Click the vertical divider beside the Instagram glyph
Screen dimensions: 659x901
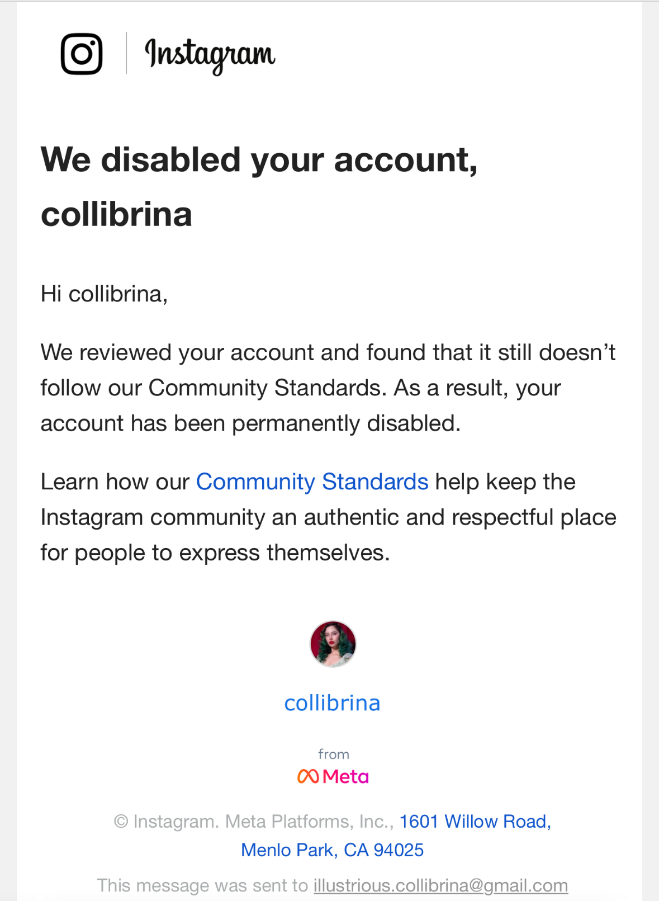(x=126, y=54)
